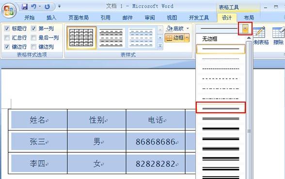Select the long dashed line style

[221, 79]
